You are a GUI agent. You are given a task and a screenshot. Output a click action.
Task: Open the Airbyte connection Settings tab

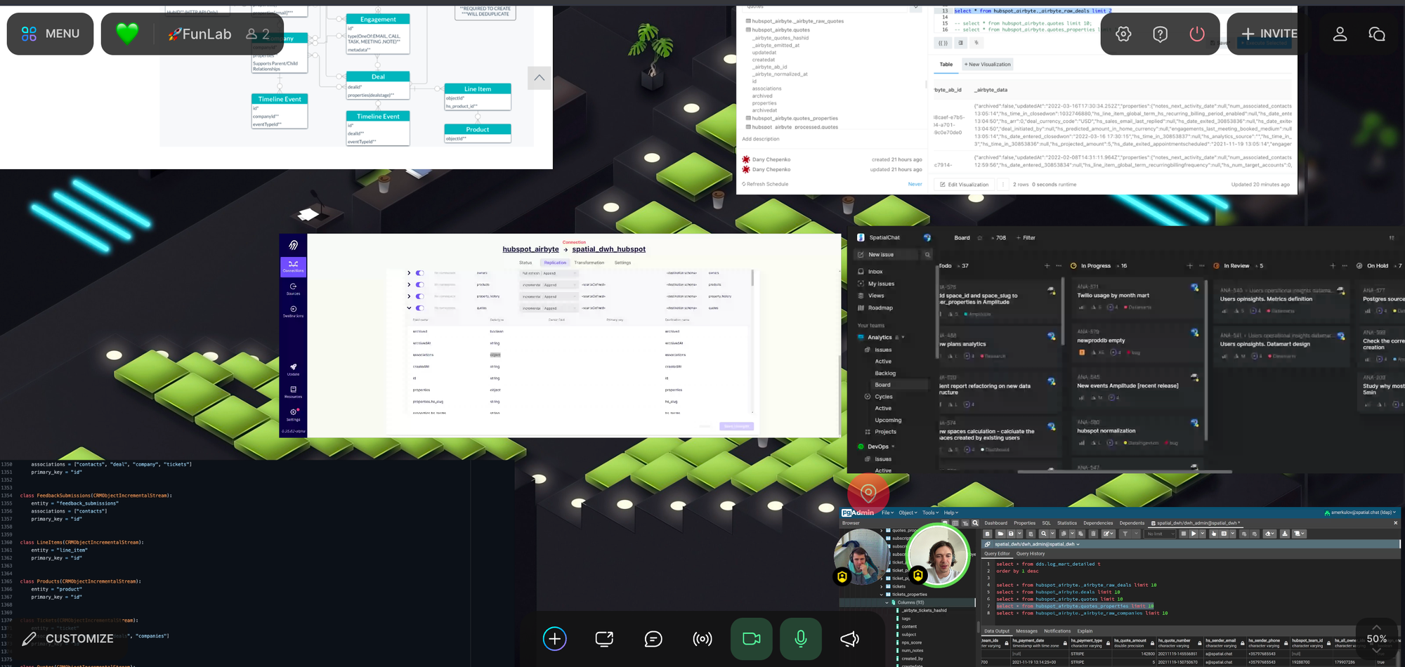(x=622, y=263)
